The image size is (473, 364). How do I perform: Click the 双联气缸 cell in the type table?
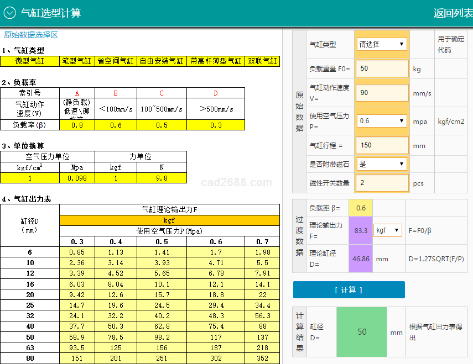[x=262, y=61]
